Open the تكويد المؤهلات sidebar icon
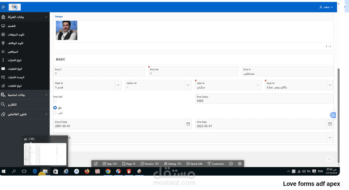349x190 pixels. (x=3, y=34)
